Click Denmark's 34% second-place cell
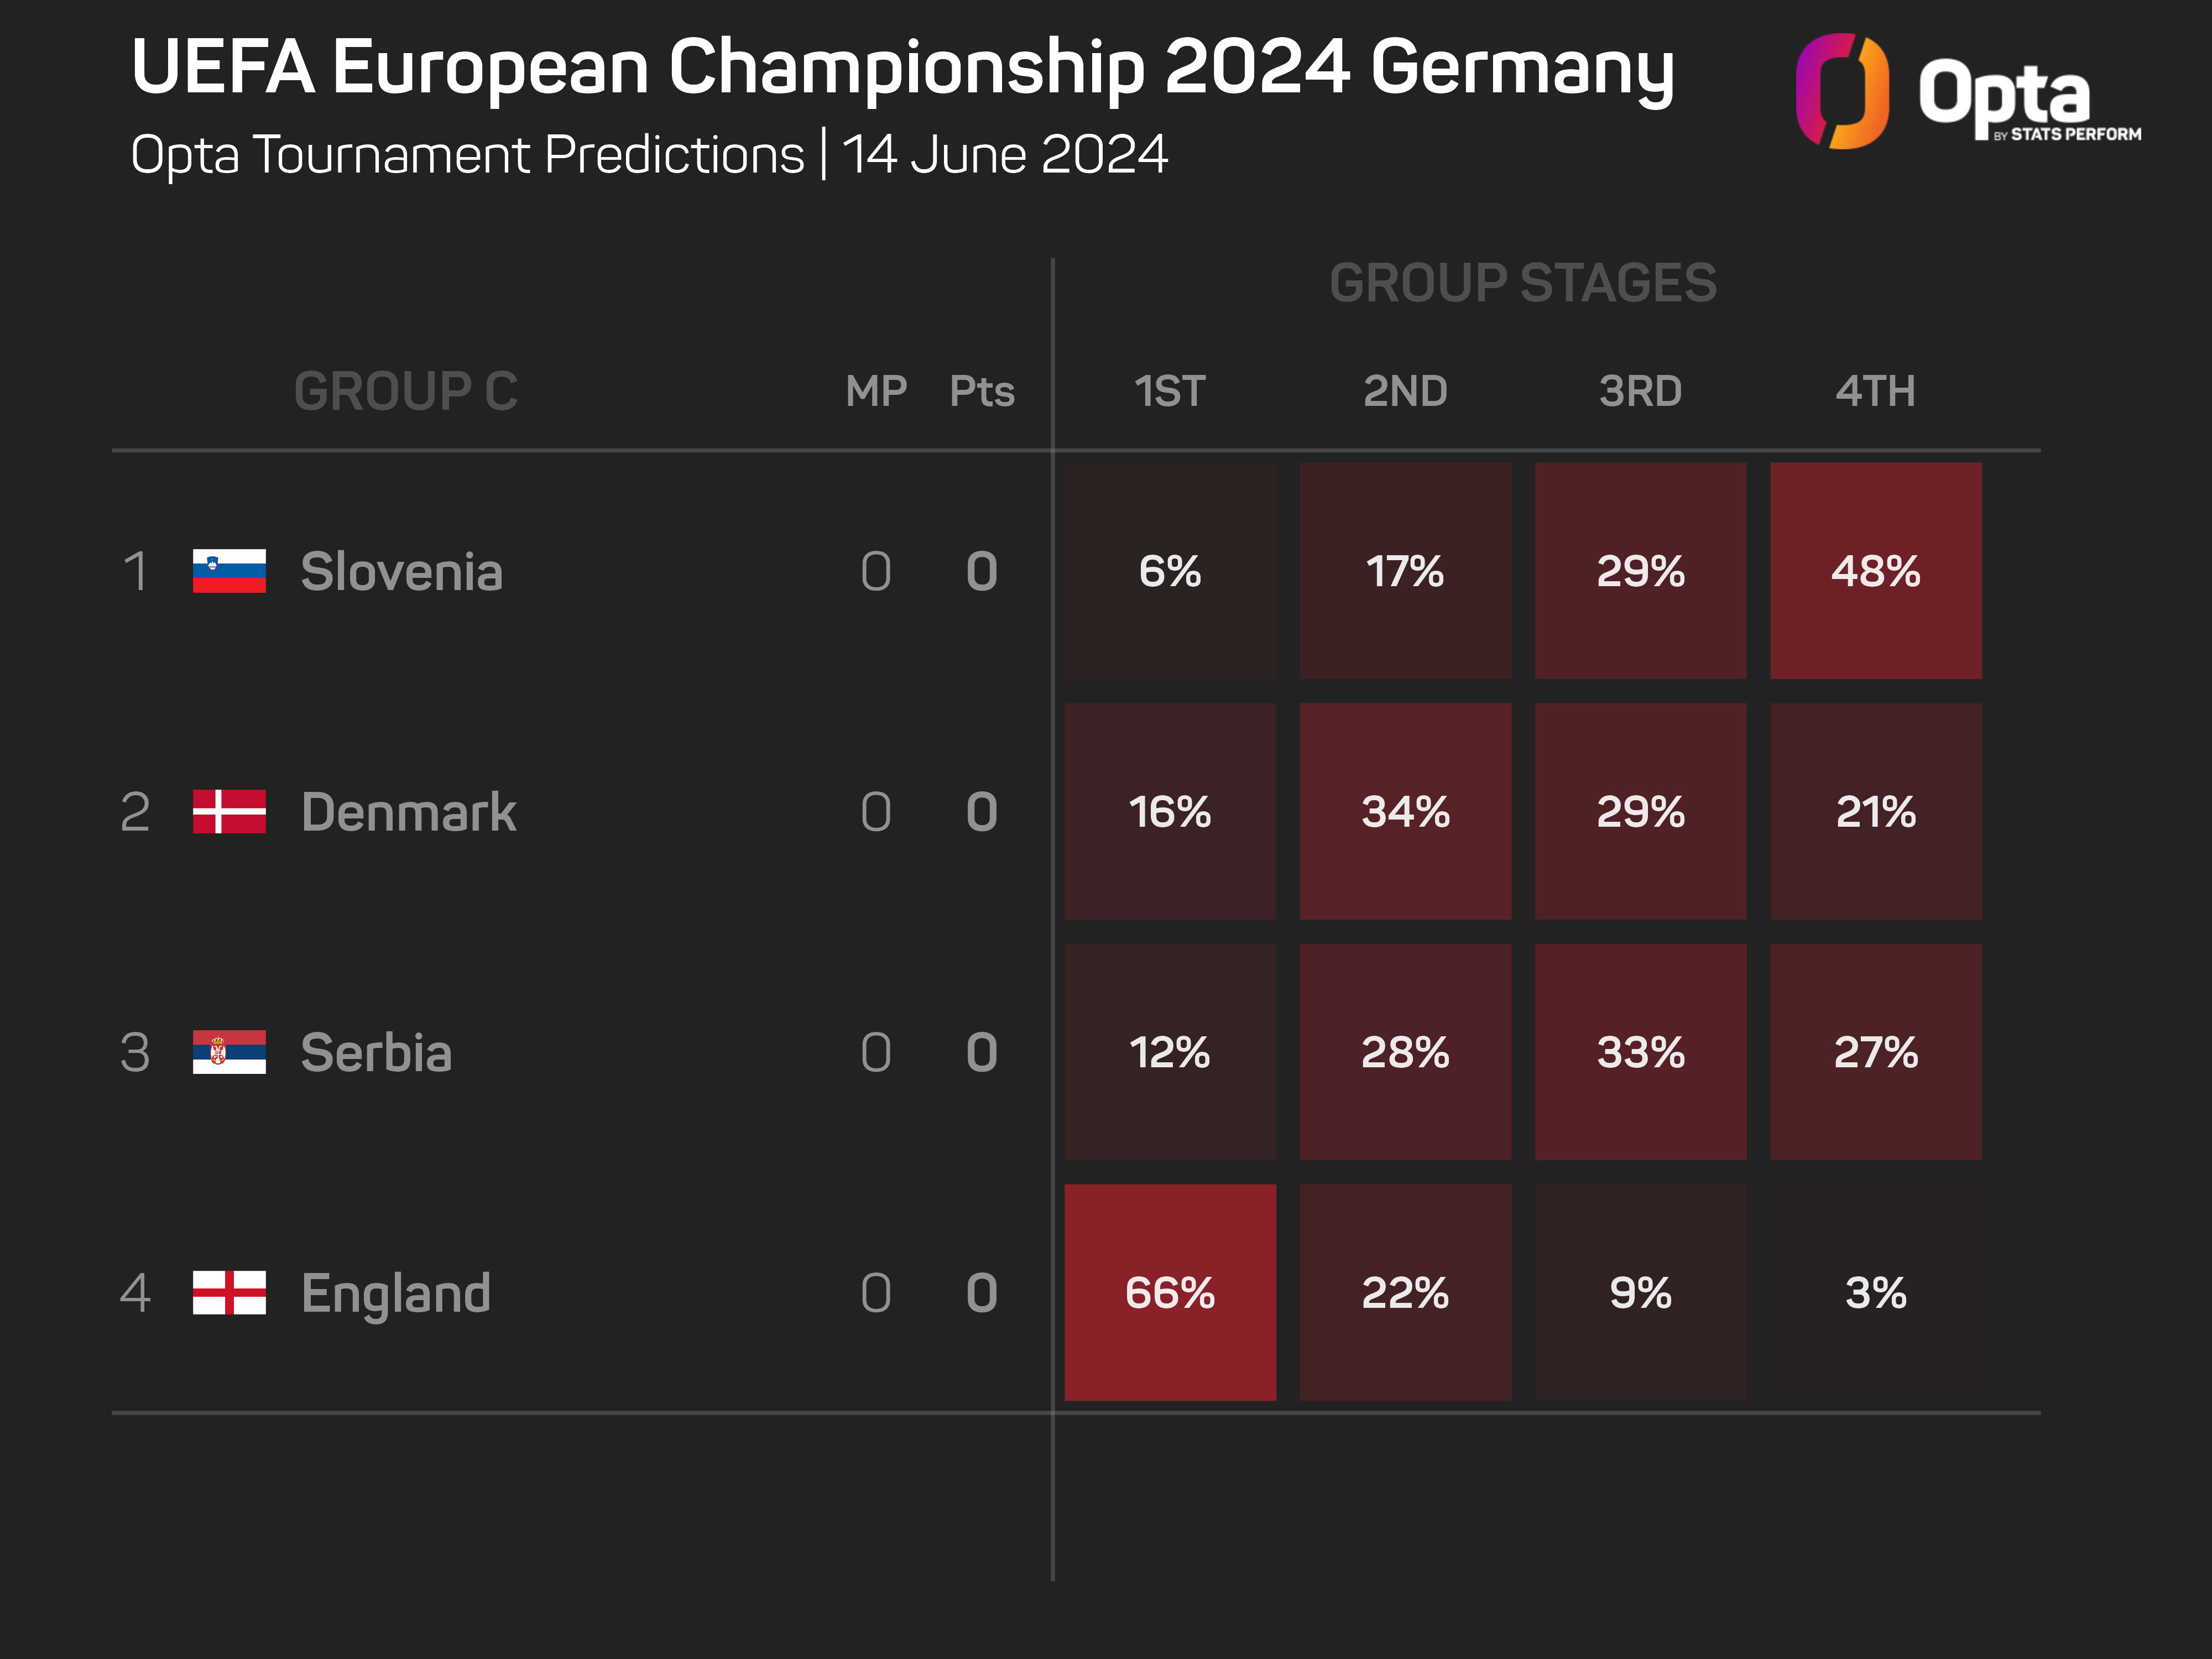2212x1659 pixels. (x=1405, y=811)
